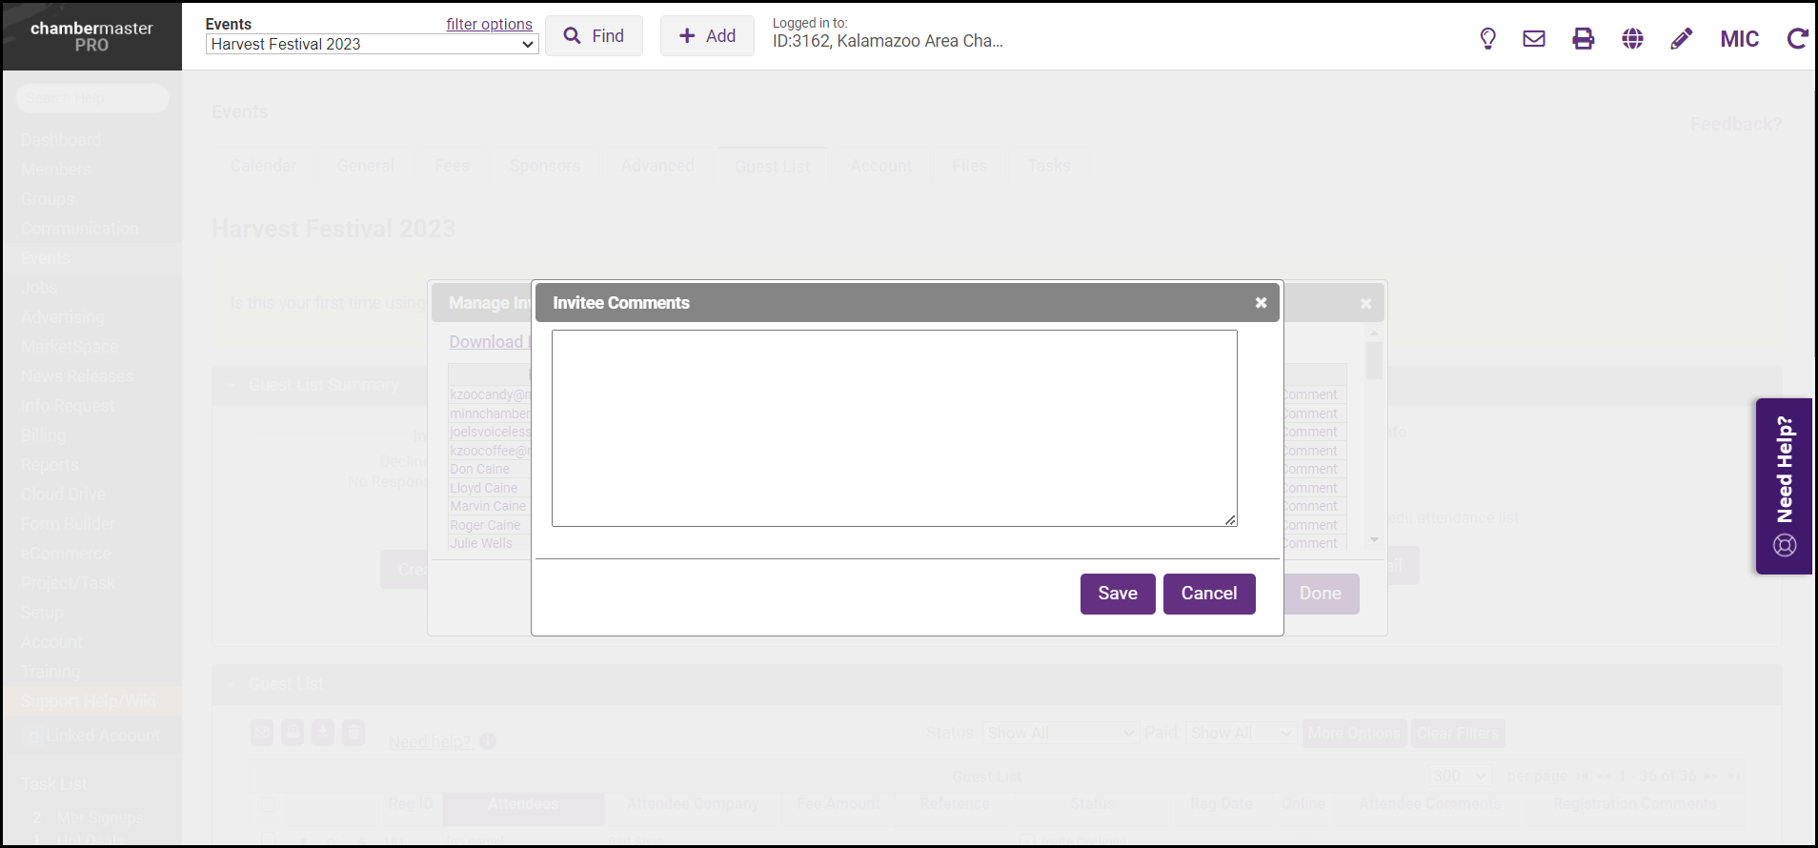The width and height of the screenshot is (1818, 848).
Task: Click the printer icon in header
Action: coord(1583,38)
